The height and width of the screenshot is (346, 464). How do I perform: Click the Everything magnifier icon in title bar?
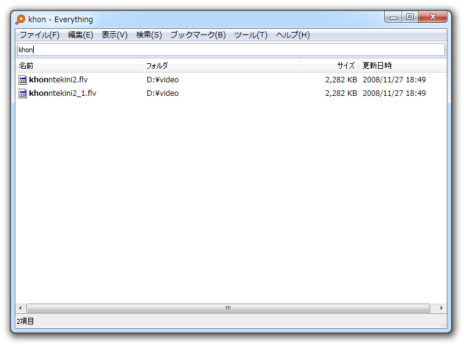(x=20, y=20)
